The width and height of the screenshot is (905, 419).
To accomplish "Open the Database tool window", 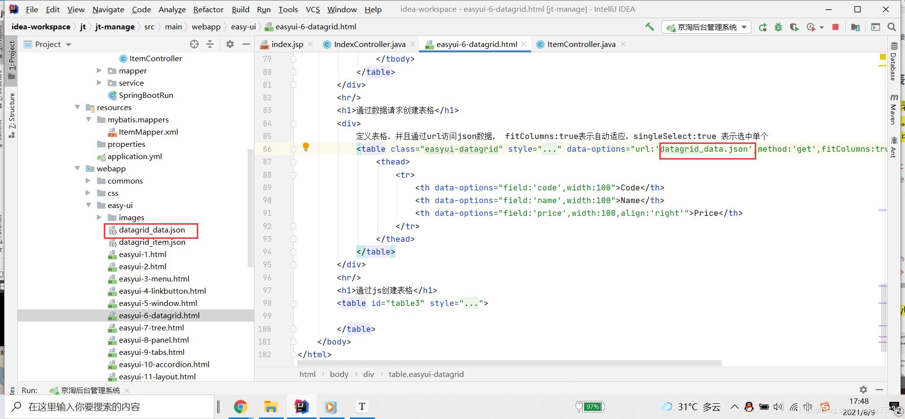I will click(894, 62).
